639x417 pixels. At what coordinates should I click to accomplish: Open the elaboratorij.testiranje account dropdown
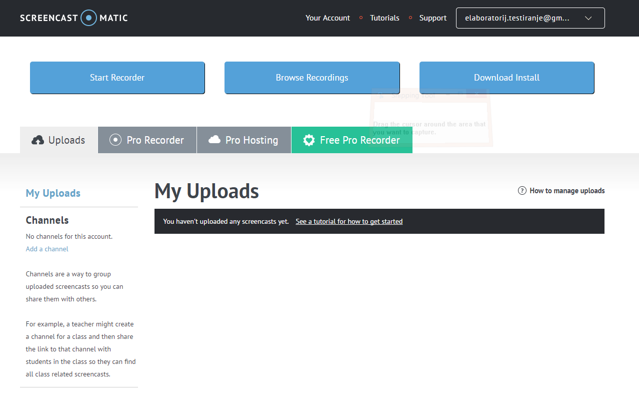pyautogui.click(x=517, y=18)
